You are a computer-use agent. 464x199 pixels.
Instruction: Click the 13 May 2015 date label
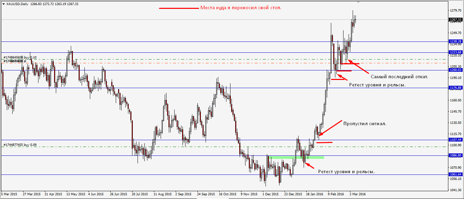coord(75,194)
